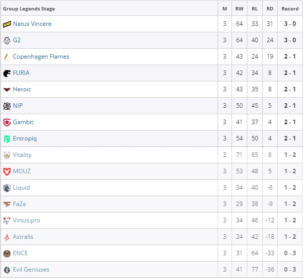303x278 pixels.
Task: Click the Evil Geniuses logo icon
Action: [x=6, y=270]
